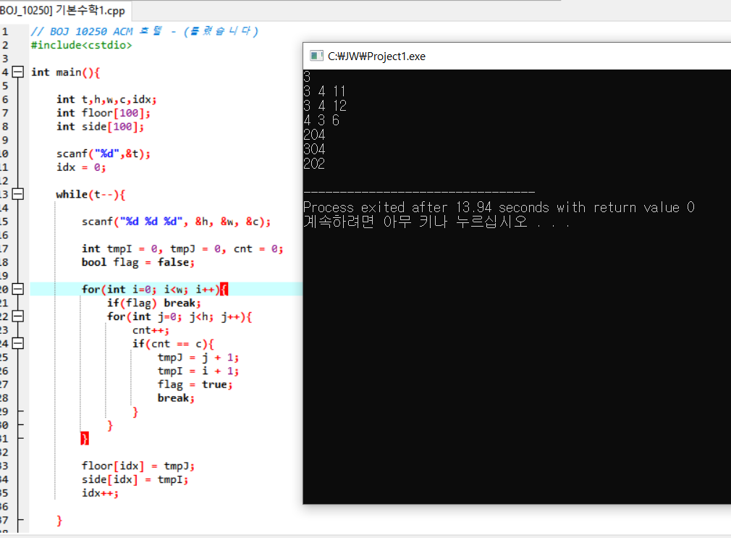Click the 'int side[100];' line
Screen dimensions: 731x538
tap(100, 127)
